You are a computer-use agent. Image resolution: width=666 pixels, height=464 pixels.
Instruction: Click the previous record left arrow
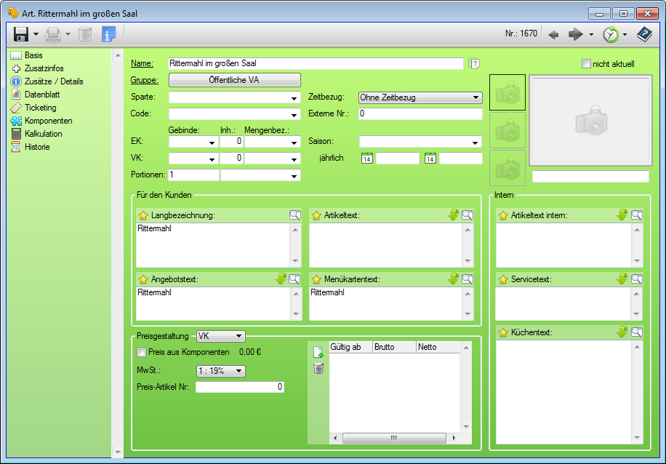click(x=553, y=34)
